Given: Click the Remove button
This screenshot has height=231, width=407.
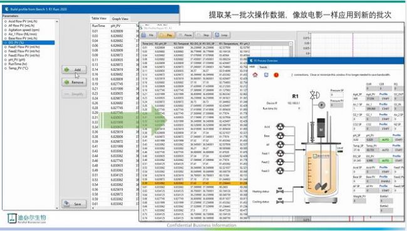Looking at the screenshot, I should point(75,82).
